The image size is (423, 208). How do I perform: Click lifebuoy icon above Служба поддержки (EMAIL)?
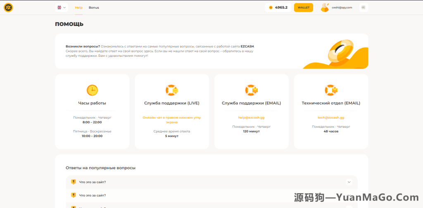click(252, 90)
